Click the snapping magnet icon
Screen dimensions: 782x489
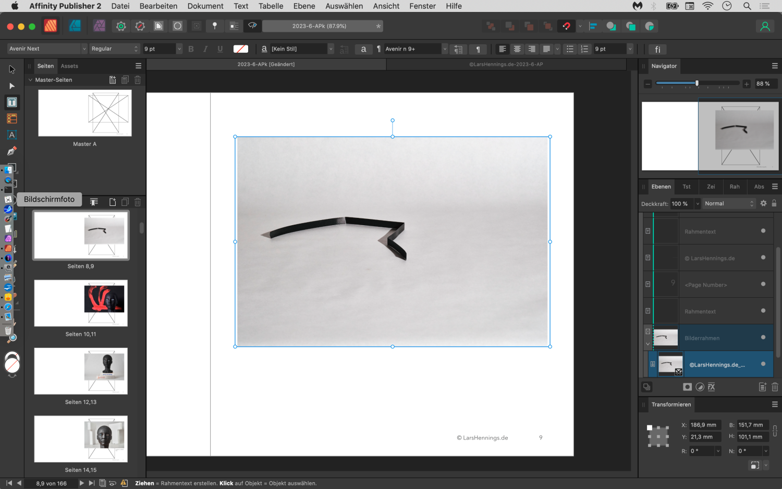click(x=566, y=26)
